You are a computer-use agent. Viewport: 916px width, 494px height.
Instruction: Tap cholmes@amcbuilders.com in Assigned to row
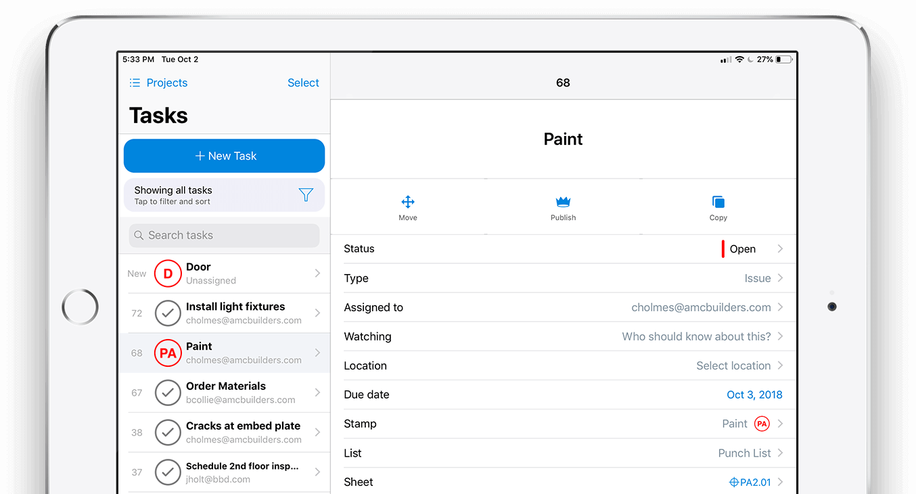(701, 307)
